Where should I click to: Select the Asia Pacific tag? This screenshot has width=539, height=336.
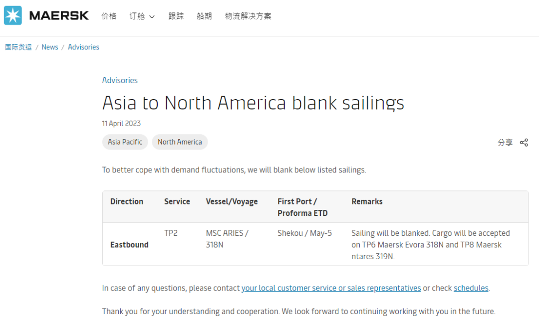(x=125, y=142)
